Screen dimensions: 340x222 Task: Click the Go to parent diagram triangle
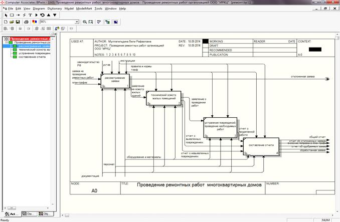click(x=48, y=15)
